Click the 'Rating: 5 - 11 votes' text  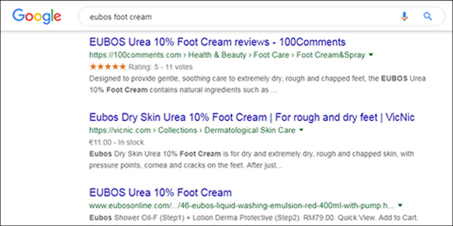(x=161, y=67)
